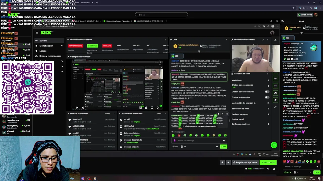This screenshot has height=181, width=323.
Task: Open three-dot menu of Información de la sesión
Action: [165, 39]
